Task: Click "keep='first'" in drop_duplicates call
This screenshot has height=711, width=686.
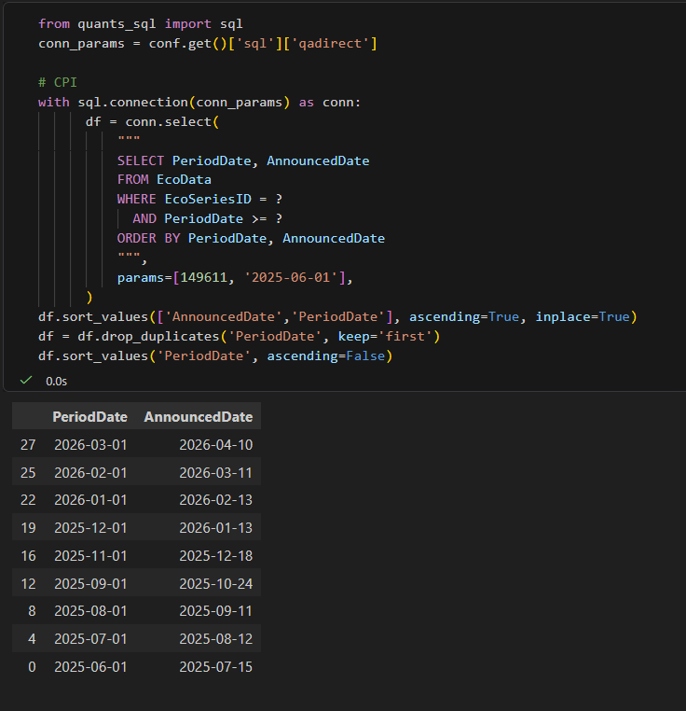Action: 385,337
